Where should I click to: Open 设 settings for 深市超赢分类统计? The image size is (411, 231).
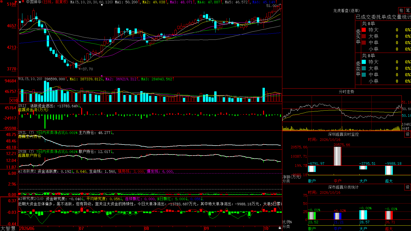408,187
